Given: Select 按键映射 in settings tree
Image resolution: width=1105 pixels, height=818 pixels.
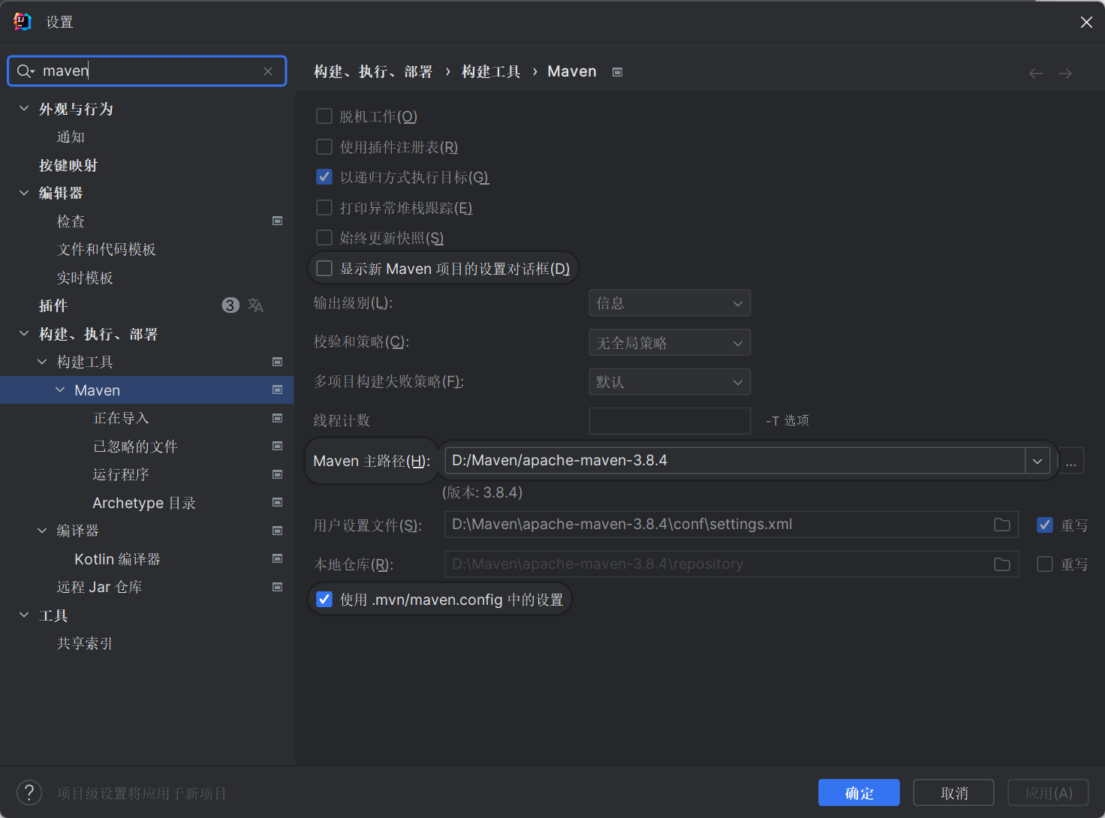Looking at the screenshot, I should (68, 165).
